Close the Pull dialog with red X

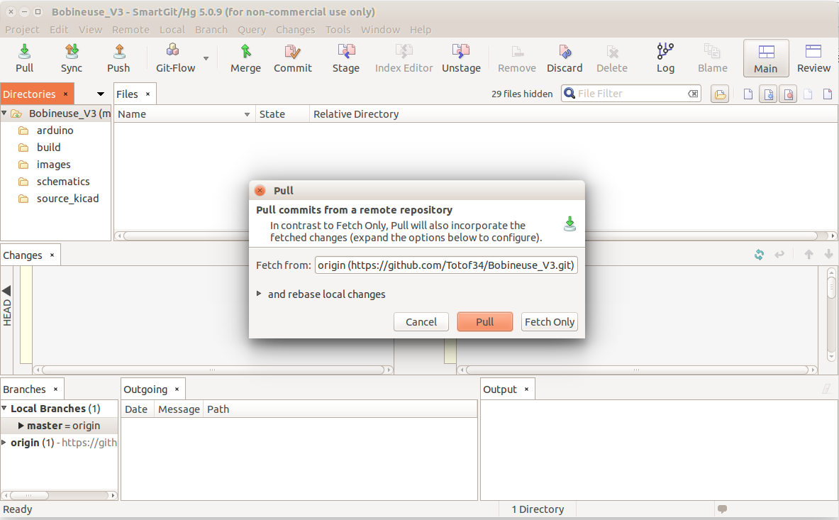pyautogui.click(x=260, y=190)
